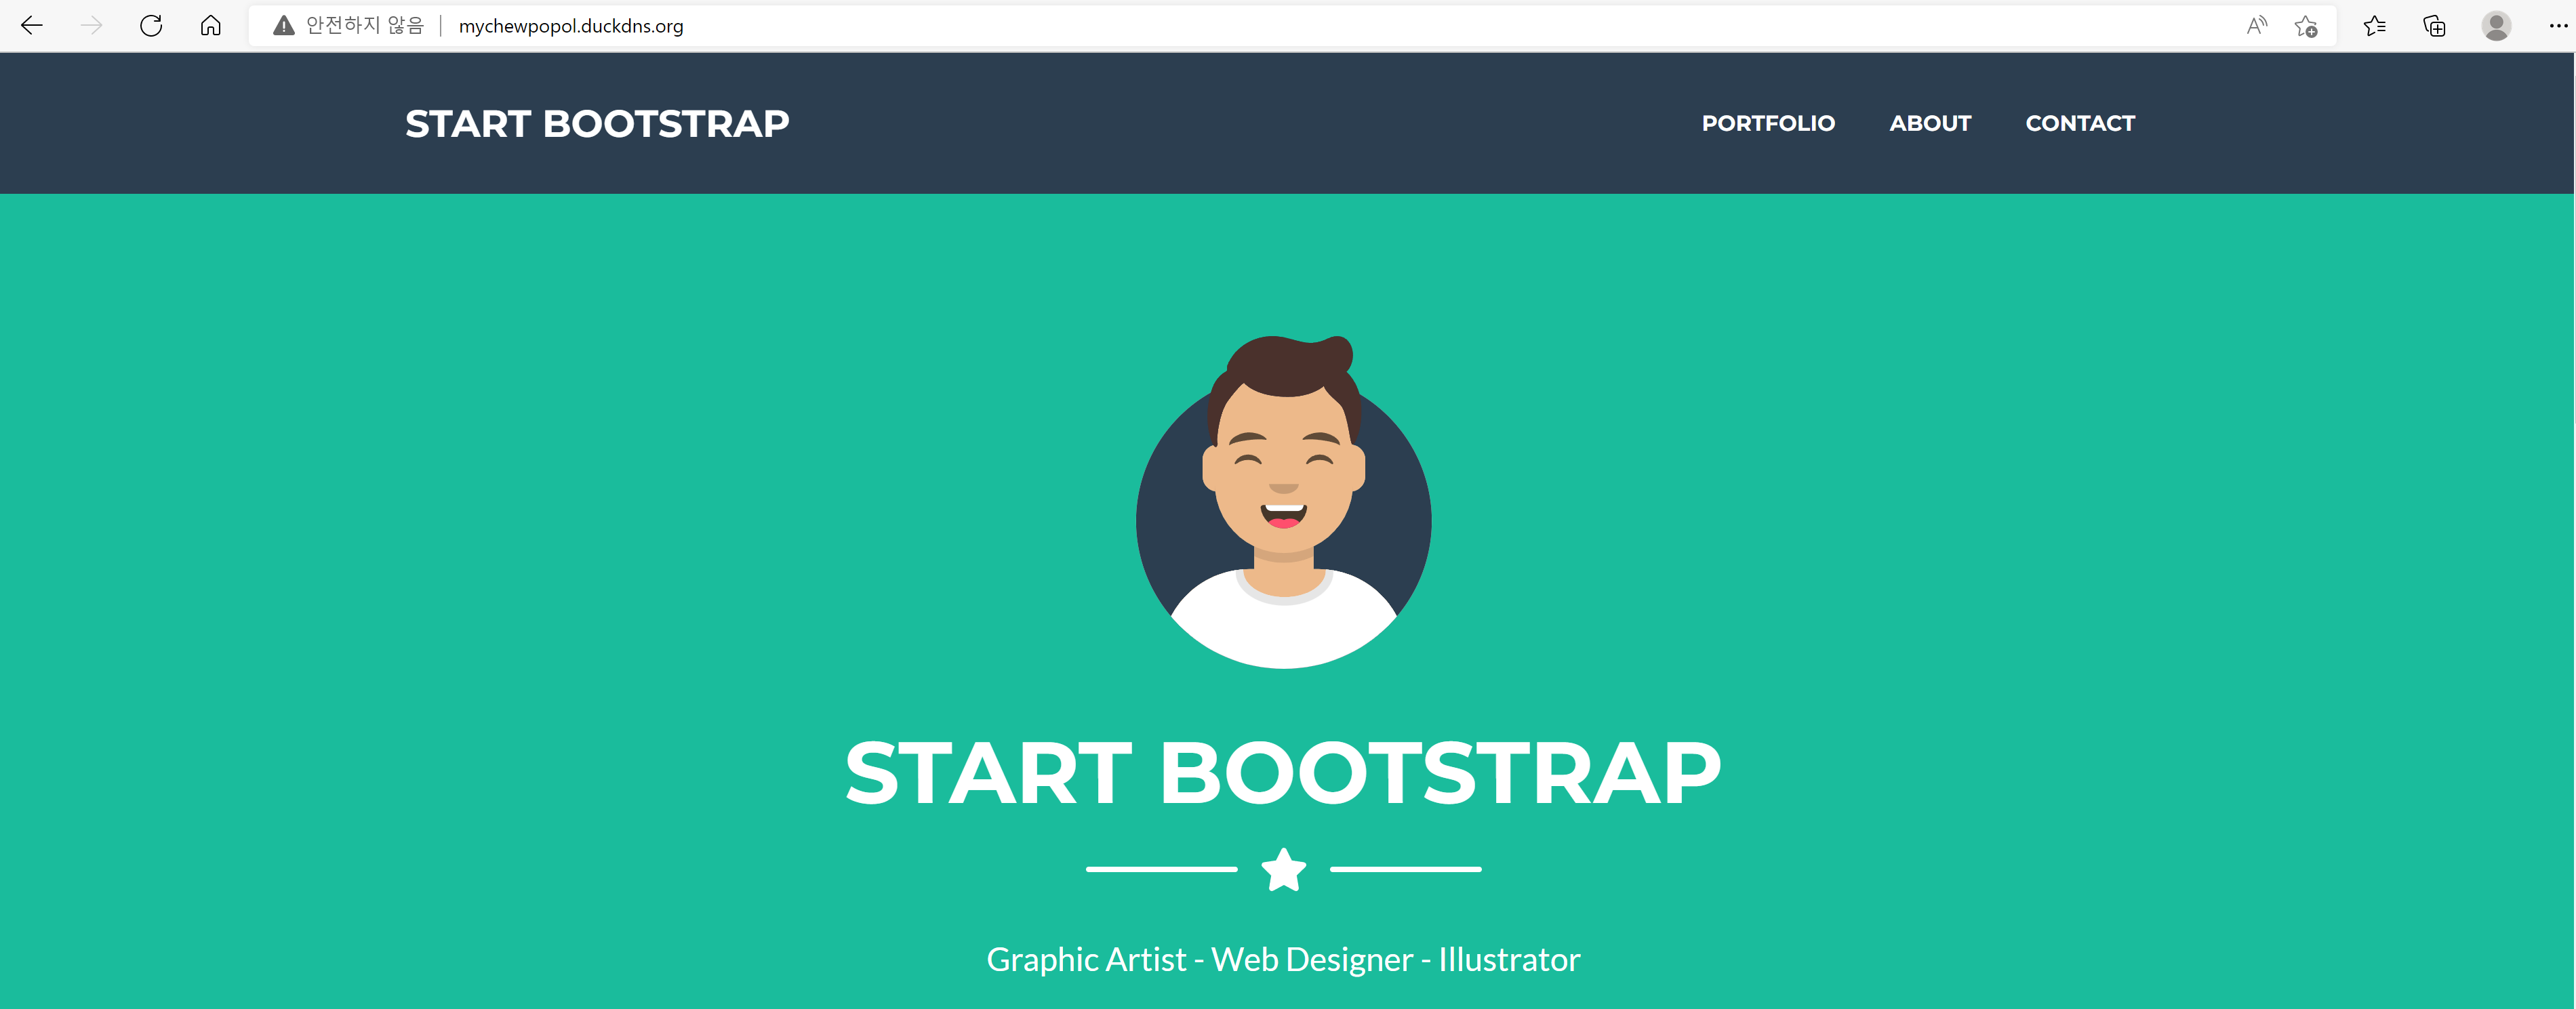Reload the page with the refresh icon
Screen dimensions: 2576x1009
(151, 26)
